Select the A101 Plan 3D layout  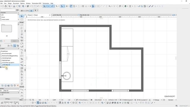click(x=7, y=65)
